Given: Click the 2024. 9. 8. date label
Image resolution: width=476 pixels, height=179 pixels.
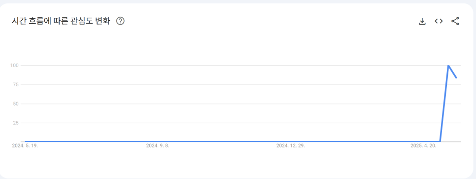Looking at the screenshot, I should [x=158, y=145].
